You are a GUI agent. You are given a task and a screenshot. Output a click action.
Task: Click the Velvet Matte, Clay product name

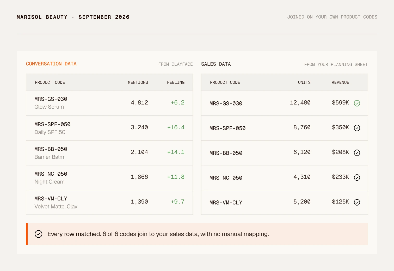56,206
